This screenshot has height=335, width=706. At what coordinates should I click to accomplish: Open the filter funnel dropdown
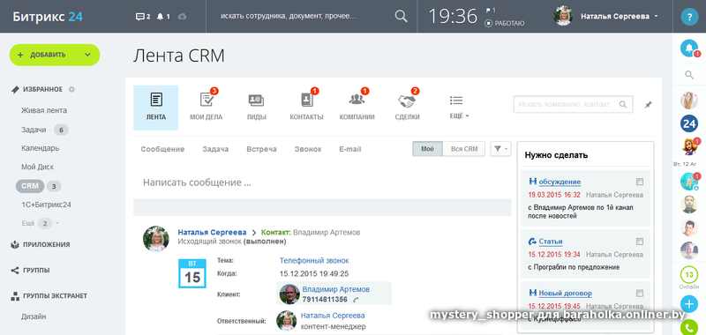point(500,149)
